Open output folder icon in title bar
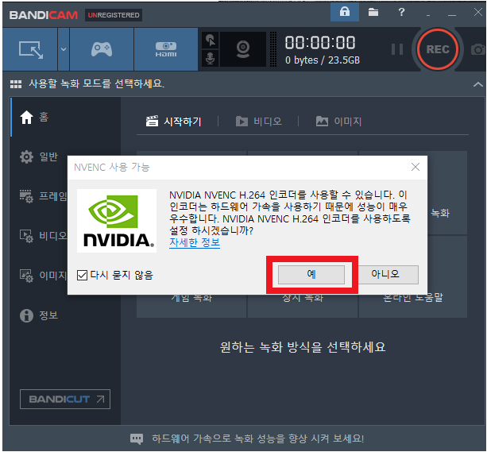This screenshot has height=452, width=487. coord(373,12)
